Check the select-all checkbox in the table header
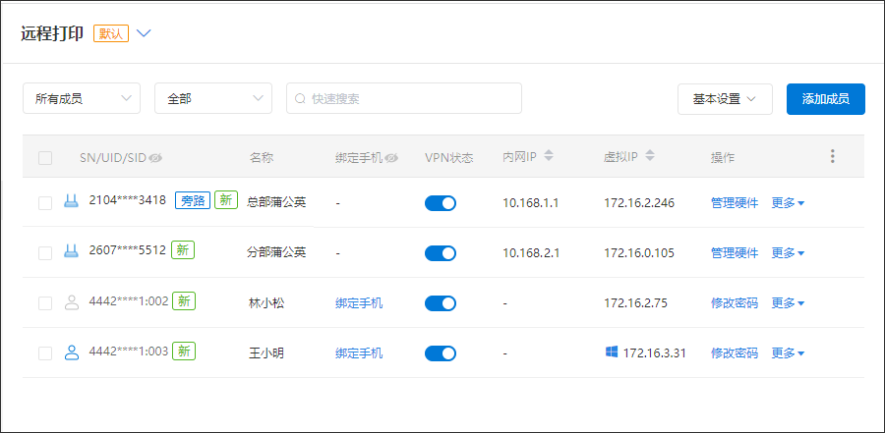The width and height of the screenshot is (885, 433). point(45,158)
